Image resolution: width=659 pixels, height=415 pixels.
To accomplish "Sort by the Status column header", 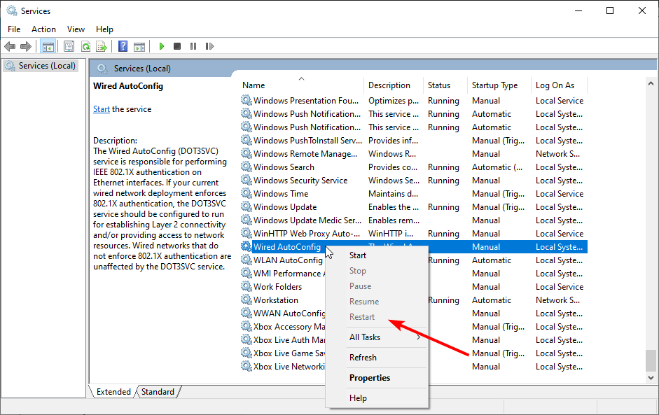I will tap(445, 85).
